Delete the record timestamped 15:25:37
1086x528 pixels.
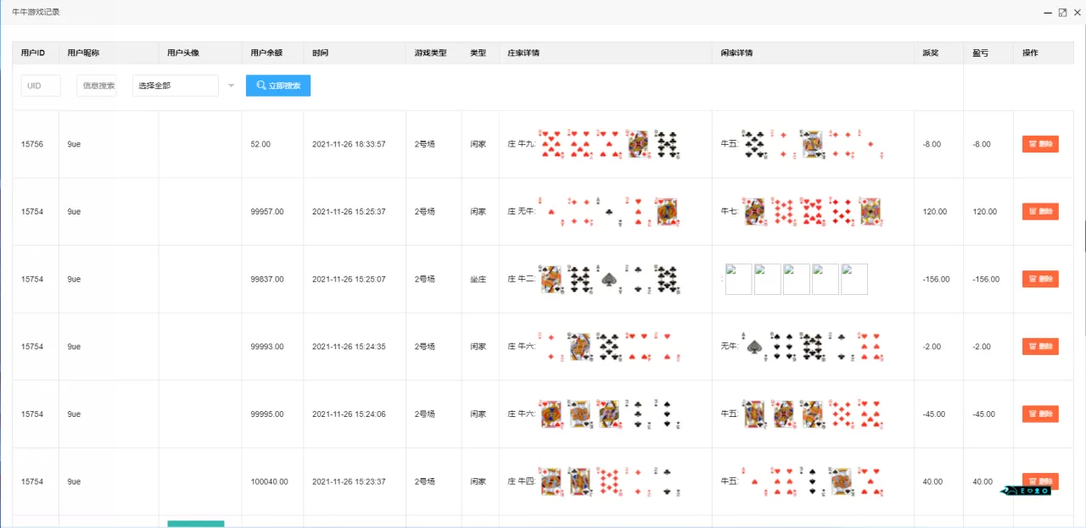coord(1040,211)
